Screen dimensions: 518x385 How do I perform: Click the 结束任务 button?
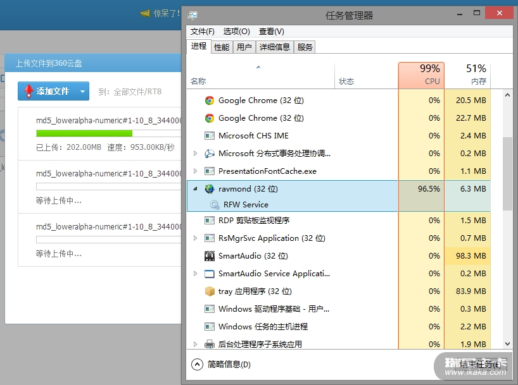[481, 365]
